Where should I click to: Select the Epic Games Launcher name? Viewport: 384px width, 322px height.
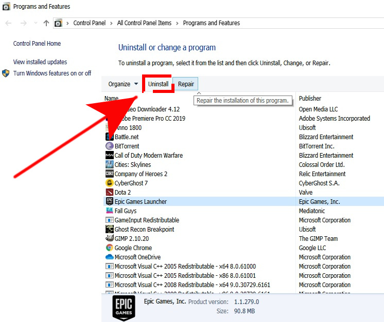(141, 201)
